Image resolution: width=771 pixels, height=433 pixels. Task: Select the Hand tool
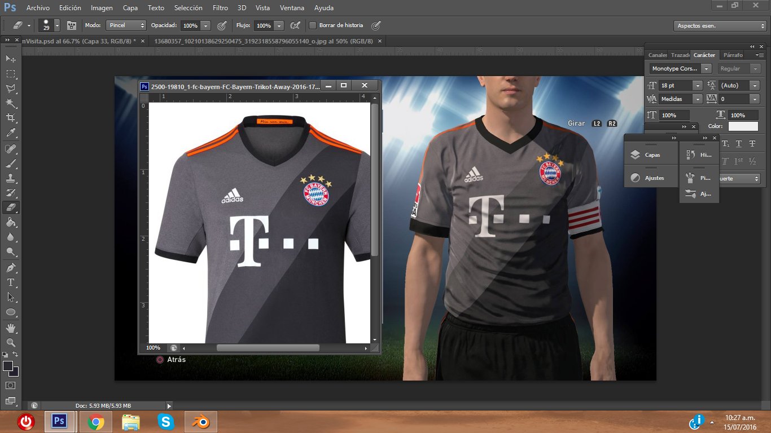[11, 328]
